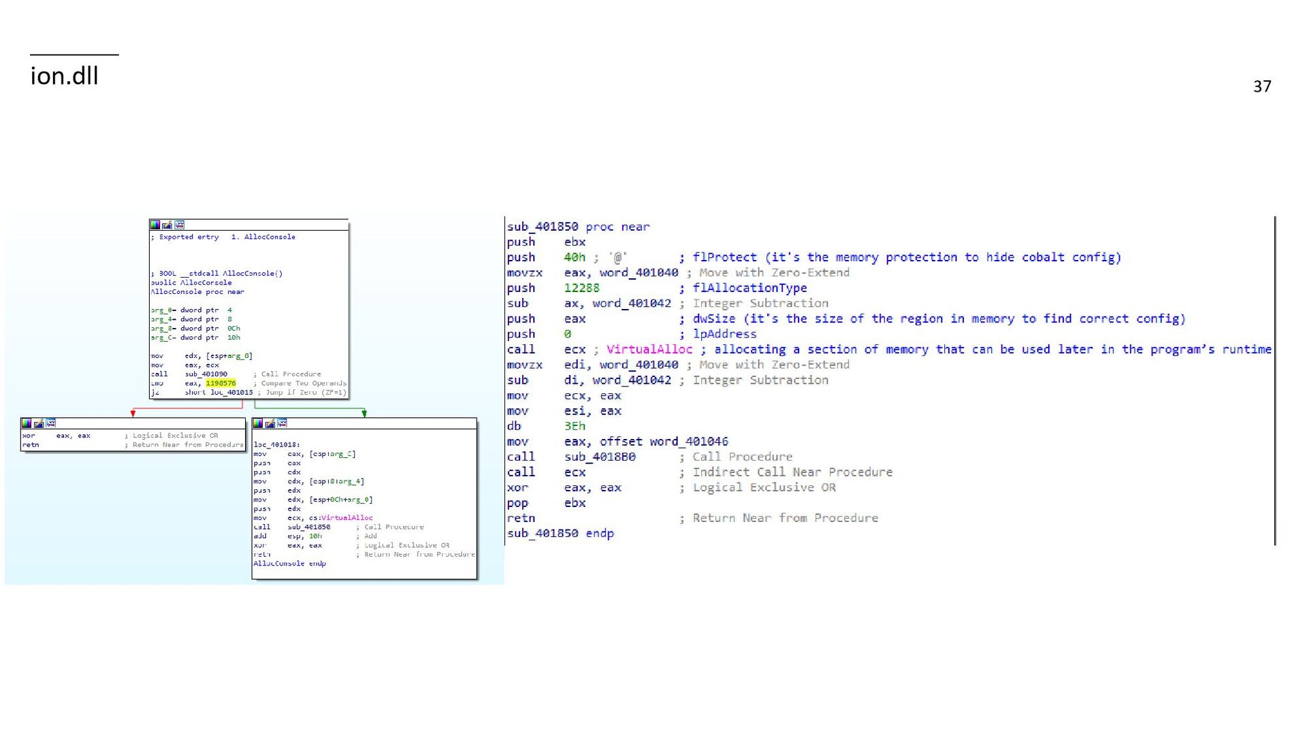Click node color icon on AllocConsole block

tap(155, 225)
